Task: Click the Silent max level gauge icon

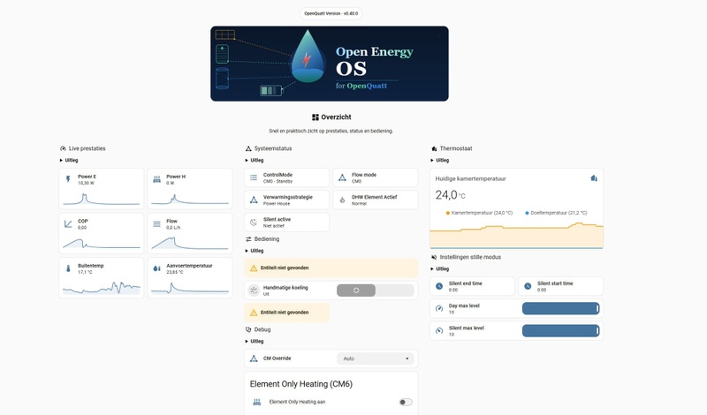Action: tap(439, 331)
